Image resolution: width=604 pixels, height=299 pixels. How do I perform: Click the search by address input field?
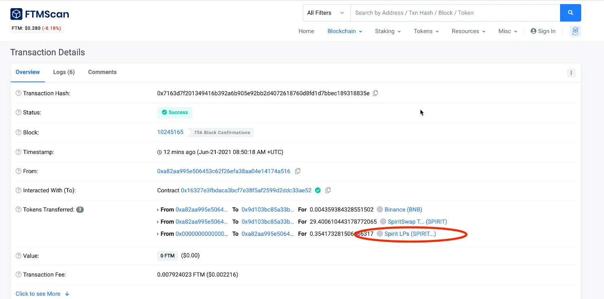point(455,13)
